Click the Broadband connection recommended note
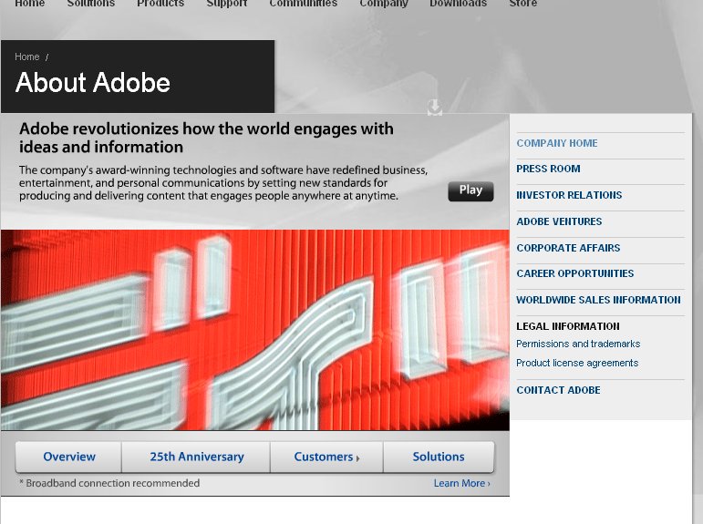703x524 pixels. [x=109, y=483]
